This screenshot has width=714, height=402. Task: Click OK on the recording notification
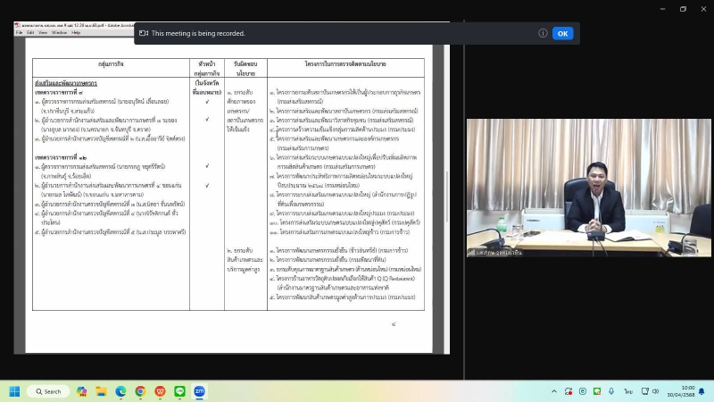click(562, 33)
